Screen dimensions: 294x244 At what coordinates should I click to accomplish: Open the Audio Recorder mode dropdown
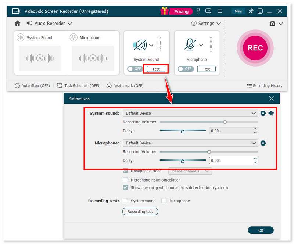tap(50, 23)
